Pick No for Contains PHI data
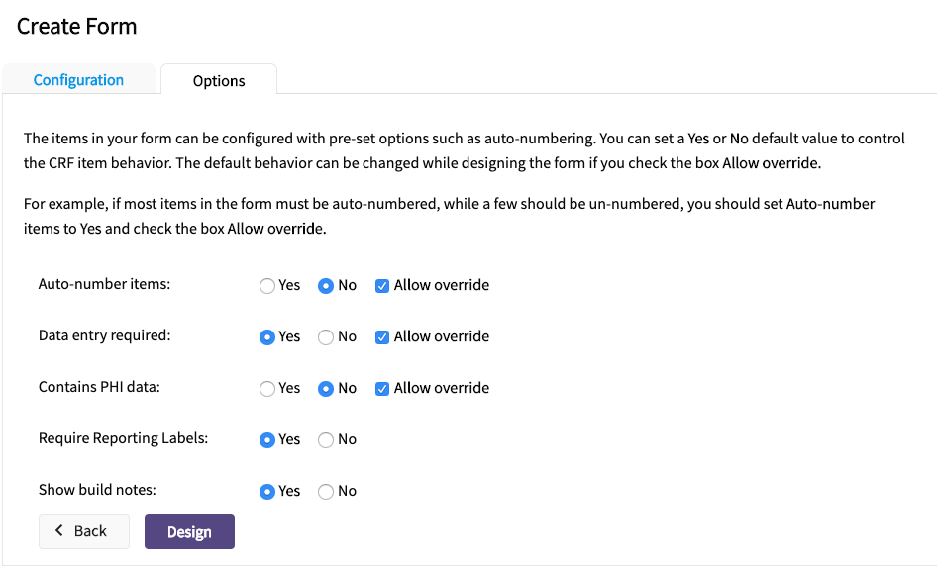937x569 pixels. pyautogui.click(x=326, y=389)
